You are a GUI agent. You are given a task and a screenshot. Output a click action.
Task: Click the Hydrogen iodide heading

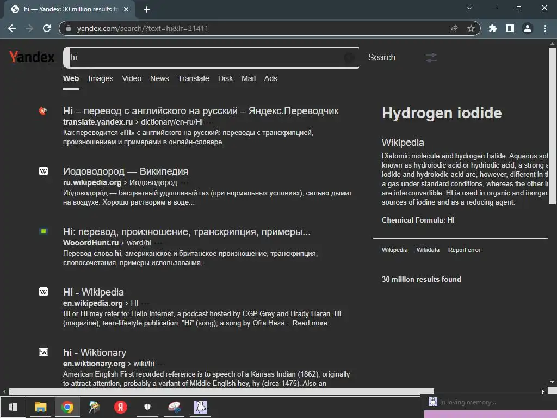click(x=442, y=113)
